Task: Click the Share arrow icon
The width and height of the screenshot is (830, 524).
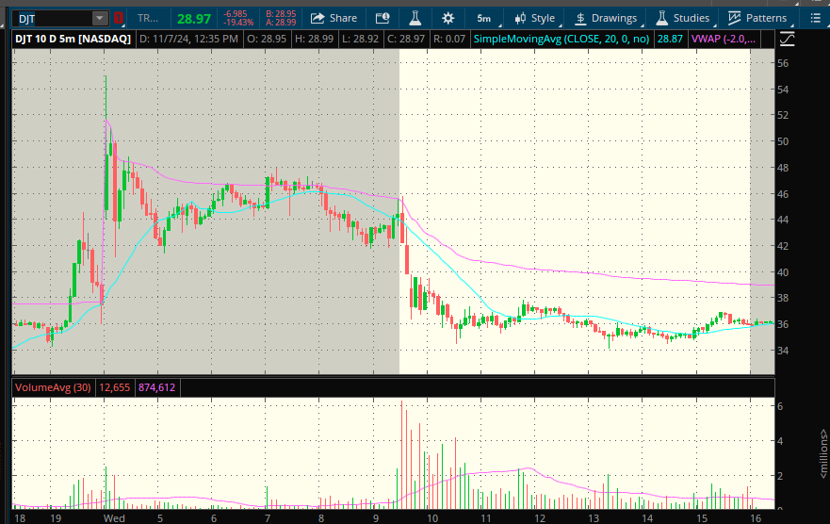Action: tap(317, 19)
